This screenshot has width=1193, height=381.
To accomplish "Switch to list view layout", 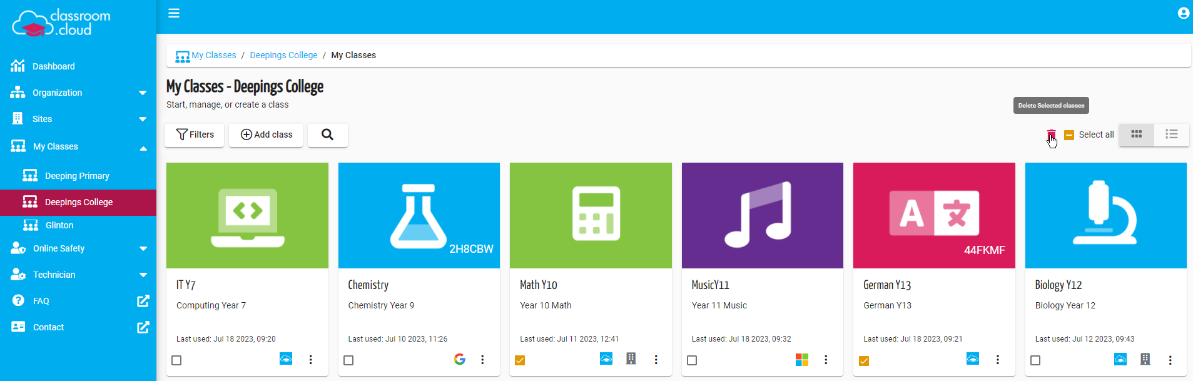I will 1171,135.
